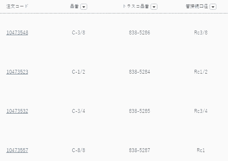Follow order code link 10473532
Viewport: 228px width, 161px height.
pyautogui.click(x=17, y=111)
